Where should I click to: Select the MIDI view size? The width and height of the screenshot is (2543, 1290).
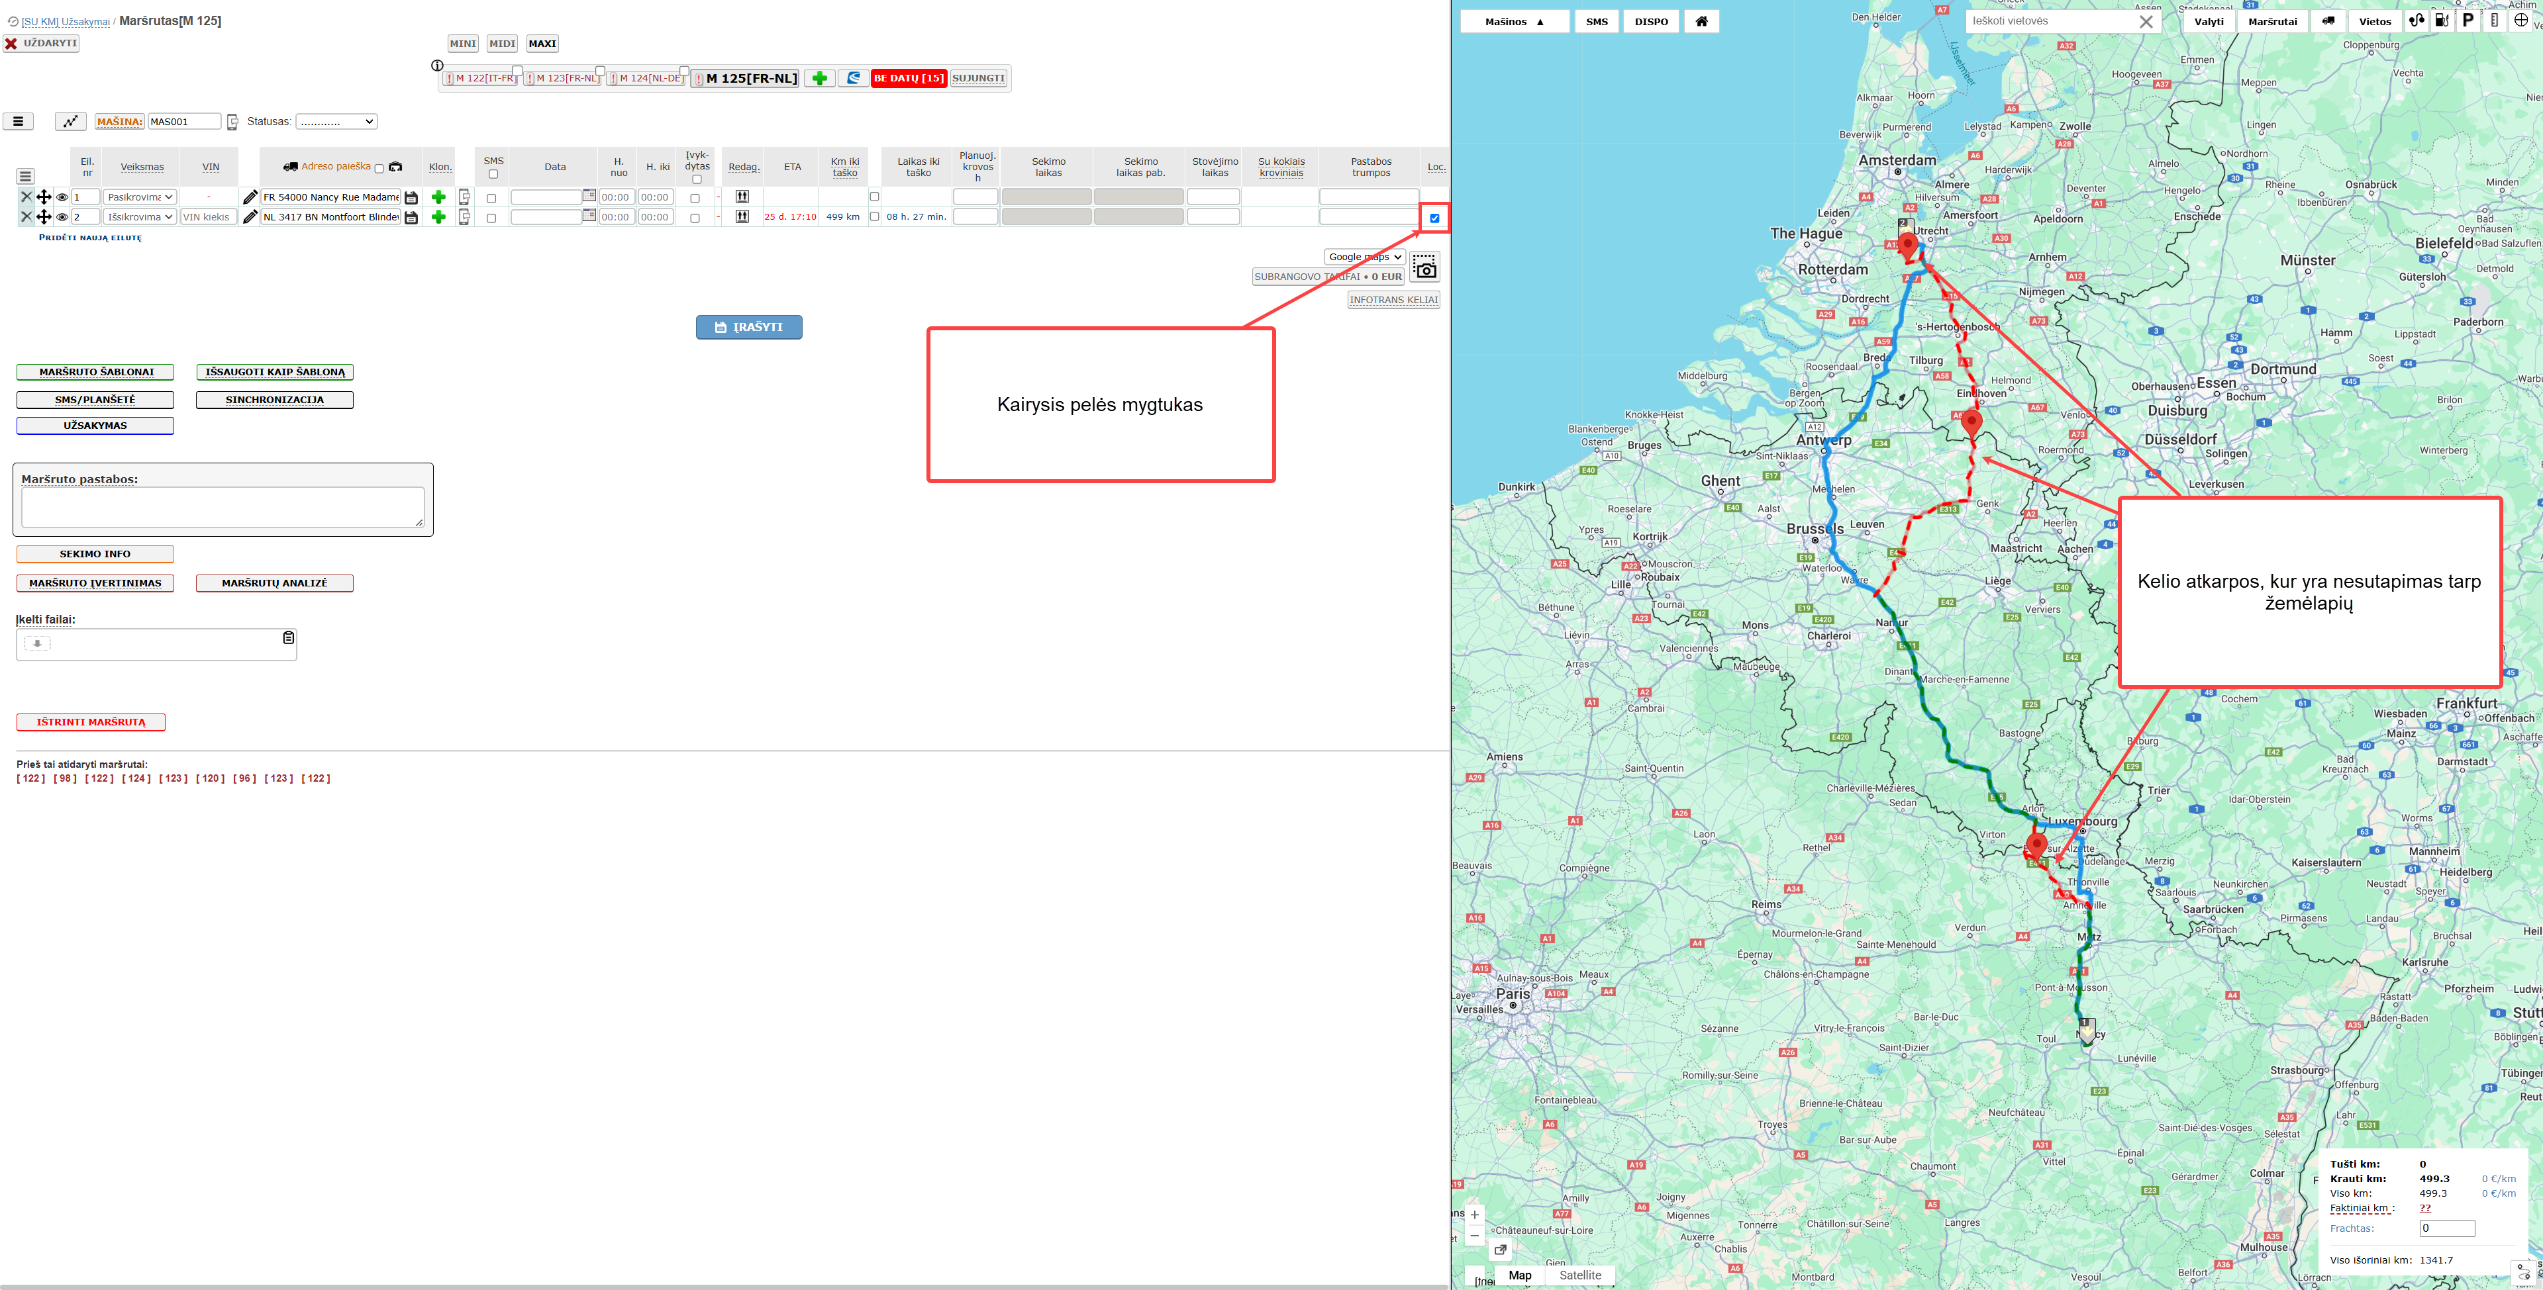(x=503, y=44)
